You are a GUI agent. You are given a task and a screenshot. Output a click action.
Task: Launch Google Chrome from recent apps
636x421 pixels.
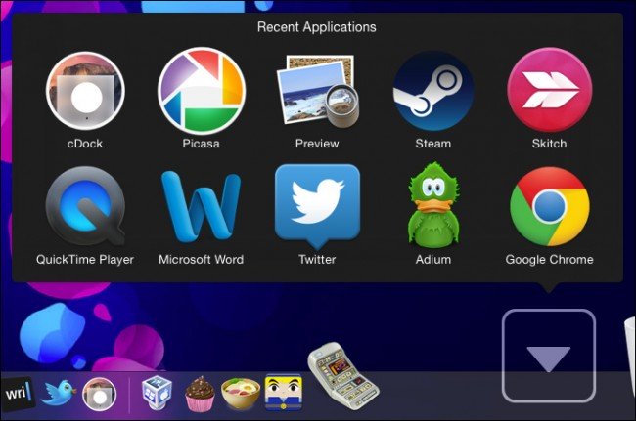pyautogui.click(x=549, y=206)
